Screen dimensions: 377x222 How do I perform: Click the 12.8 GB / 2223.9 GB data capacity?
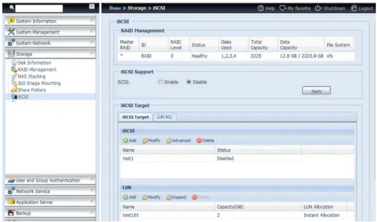click(x=302, y=56)
